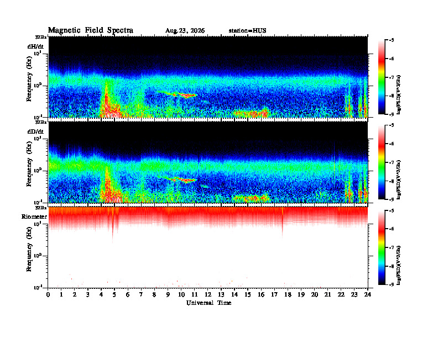Click the "-6" value on dD/dt color scale
Screen dimensions: 438x338
point(392,144)
